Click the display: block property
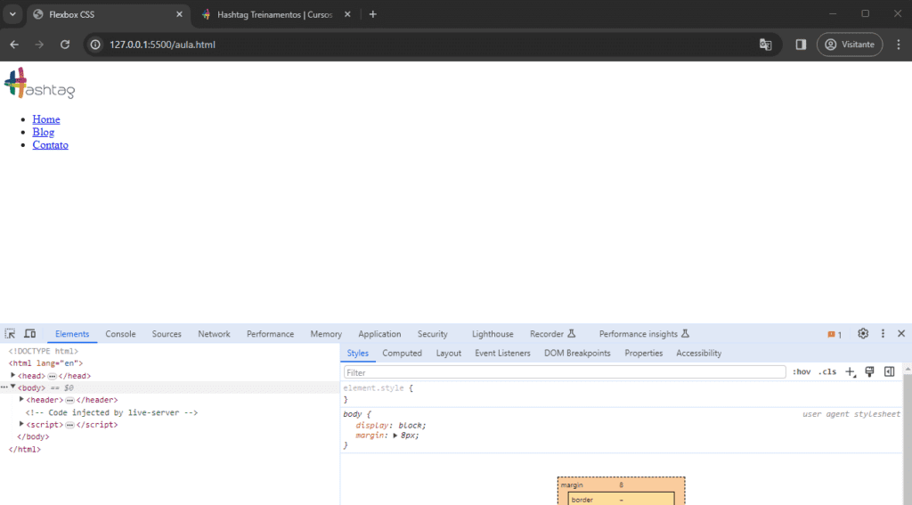Screen dimensions: 912x505 click(x=391, y=426)
